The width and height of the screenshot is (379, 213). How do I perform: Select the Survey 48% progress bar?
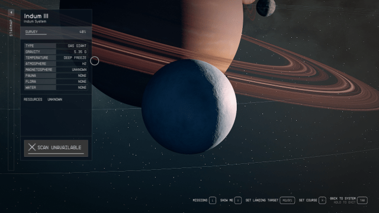56,33
